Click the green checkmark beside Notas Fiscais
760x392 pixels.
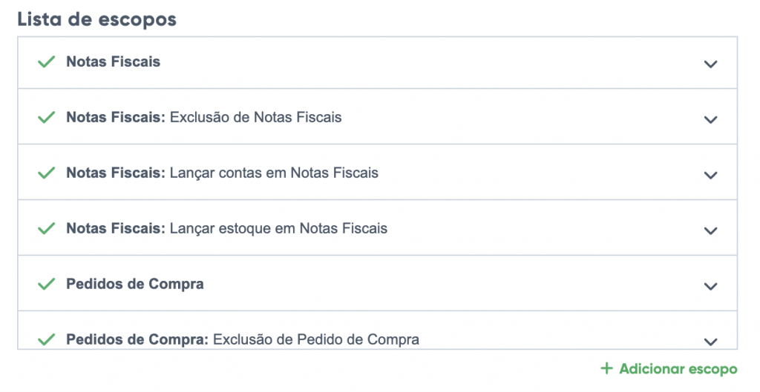(47, 62)
